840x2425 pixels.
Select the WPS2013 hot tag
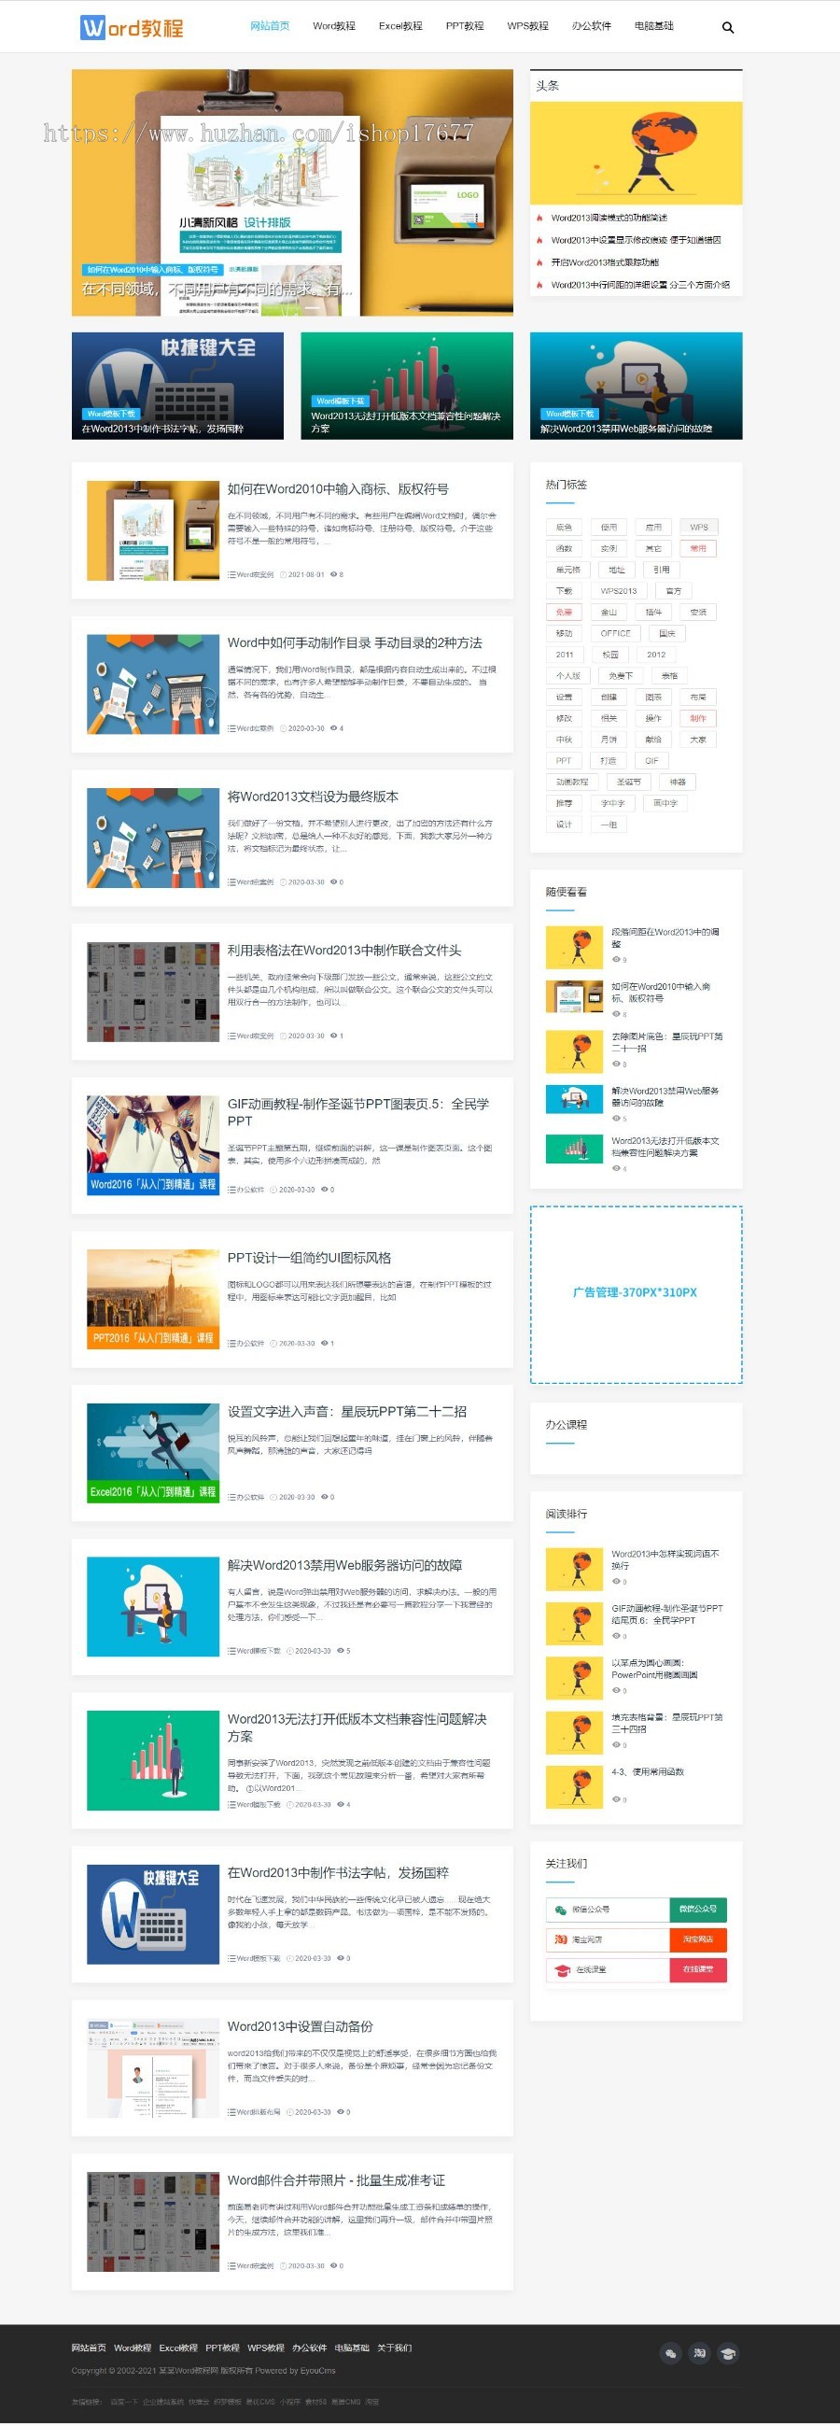pos(618,591)
